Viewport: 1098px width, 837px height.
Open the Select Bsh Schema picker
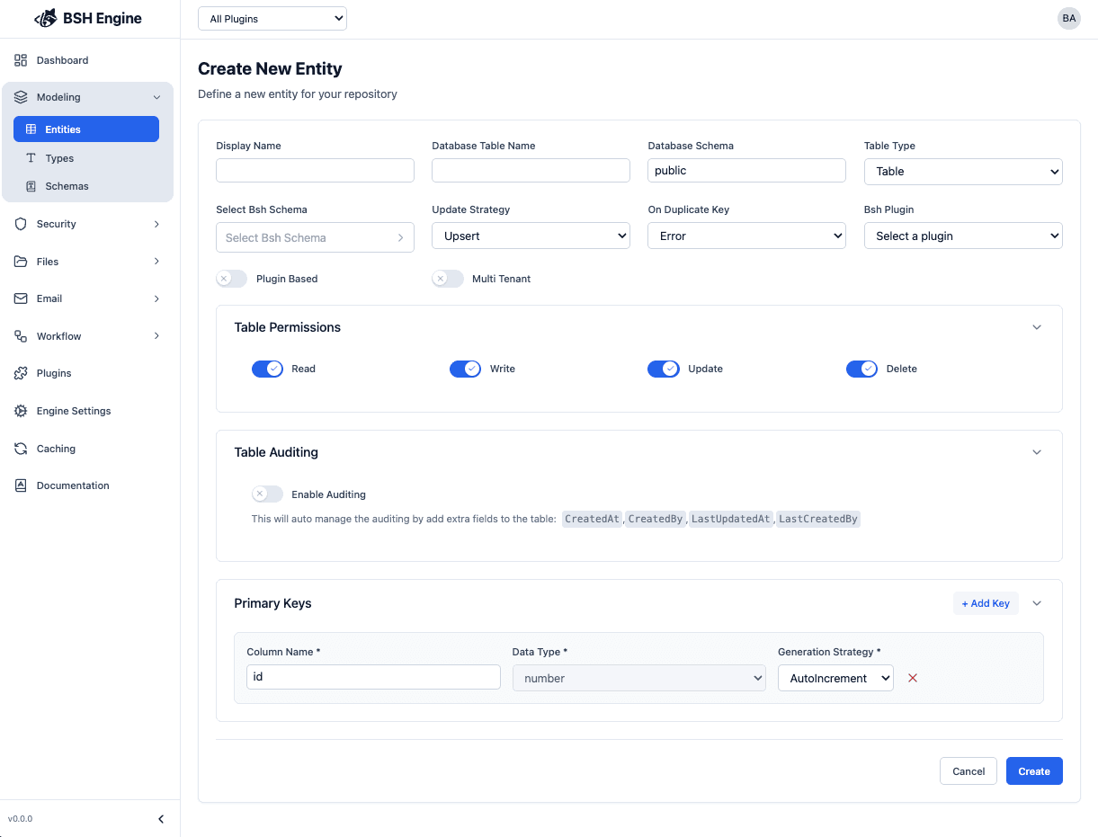tap(315, 237)
